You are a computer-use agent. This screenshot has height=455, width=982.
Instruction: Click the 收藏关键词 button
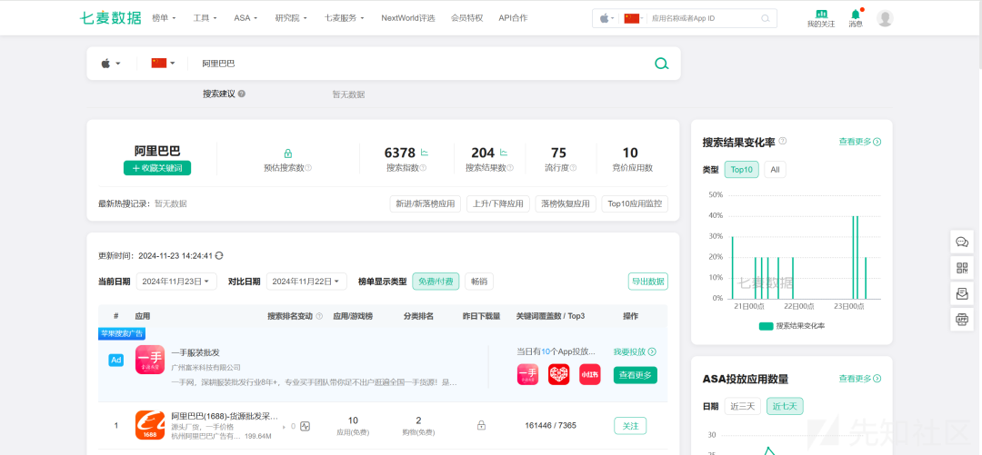tap(157, 168)
